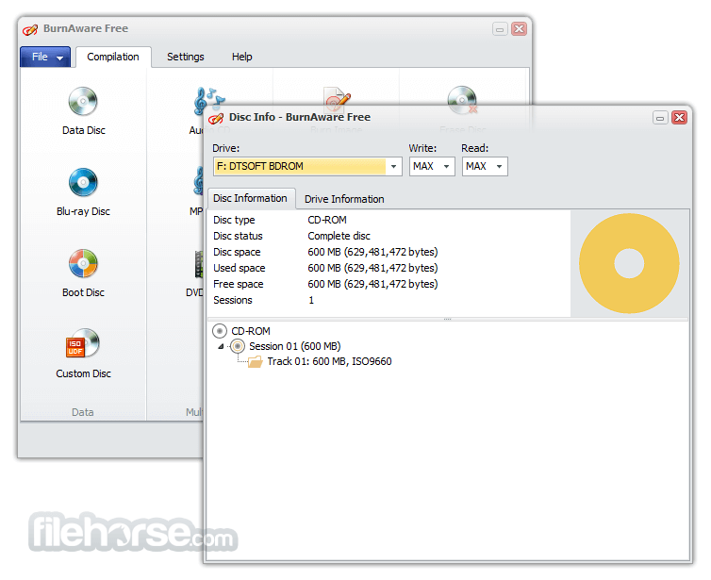Click the Erase Disc icon in main window
711x580 pixels.
coord(462,99)
